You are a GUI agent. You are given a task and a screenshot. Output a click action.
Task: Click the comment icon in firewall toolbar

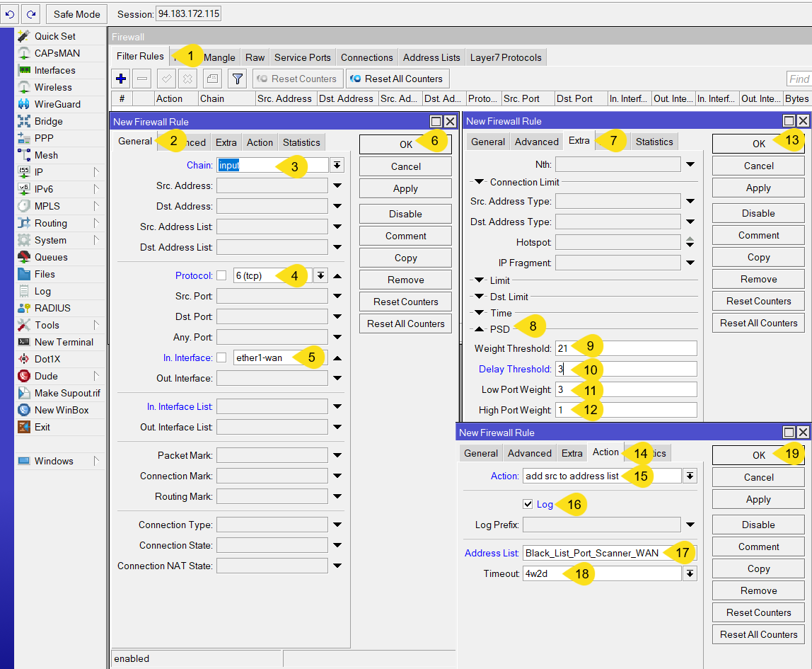pyautogui.click(x=212, y=79)
